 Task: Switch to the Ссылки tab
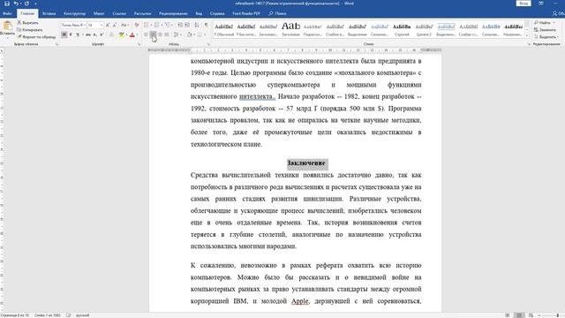(119, 13)
